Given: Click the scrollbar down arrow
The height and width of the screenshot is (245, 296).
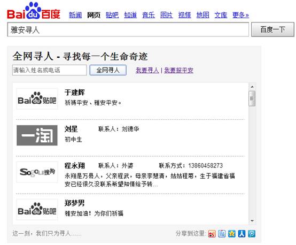Looking at the screenshot, I should (252, 220).
